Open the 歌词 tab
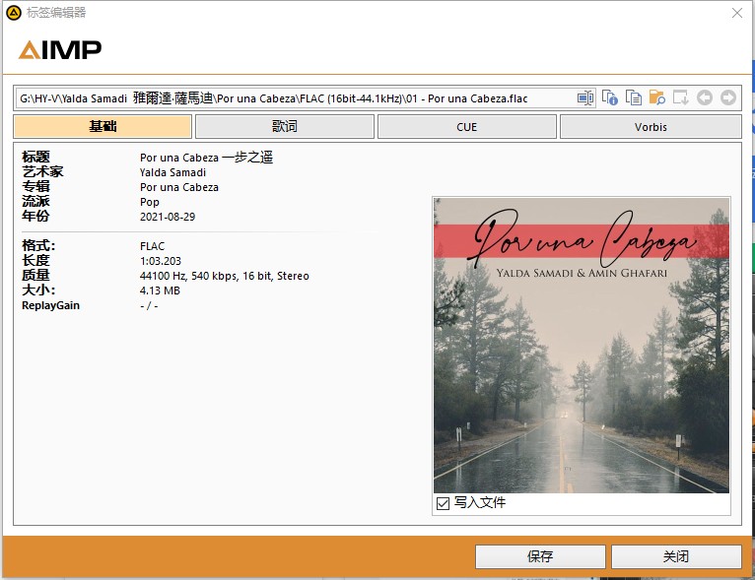 (285, 126)
